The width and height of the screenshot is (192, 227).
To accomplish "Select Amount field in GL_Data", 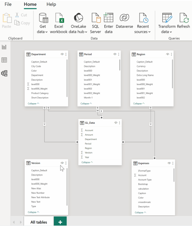I will point(89,135).
